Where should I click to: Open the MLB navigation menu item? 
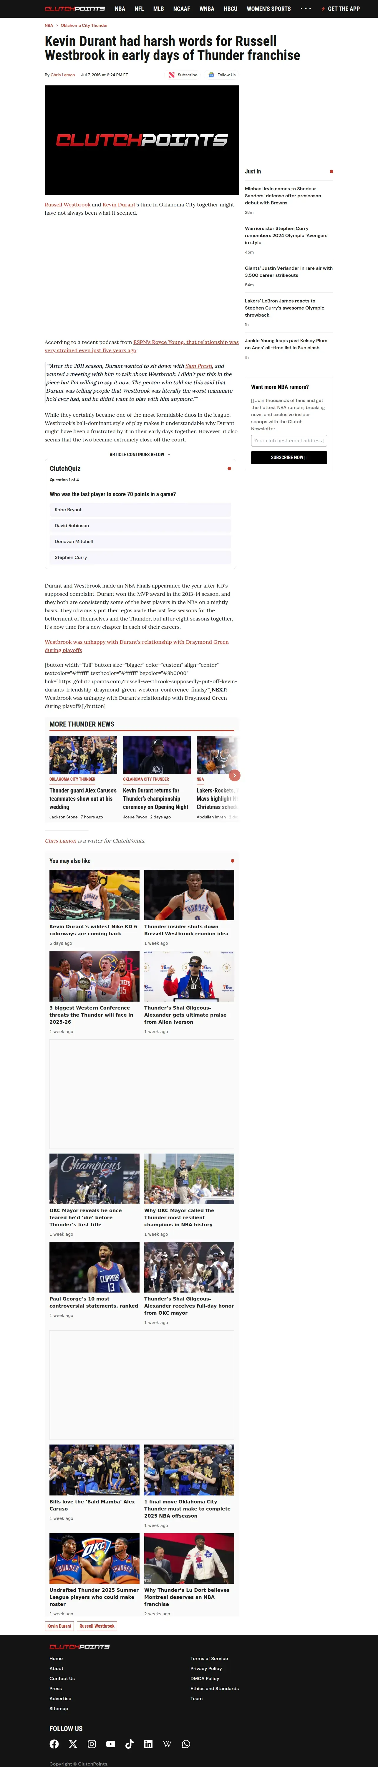158,9
